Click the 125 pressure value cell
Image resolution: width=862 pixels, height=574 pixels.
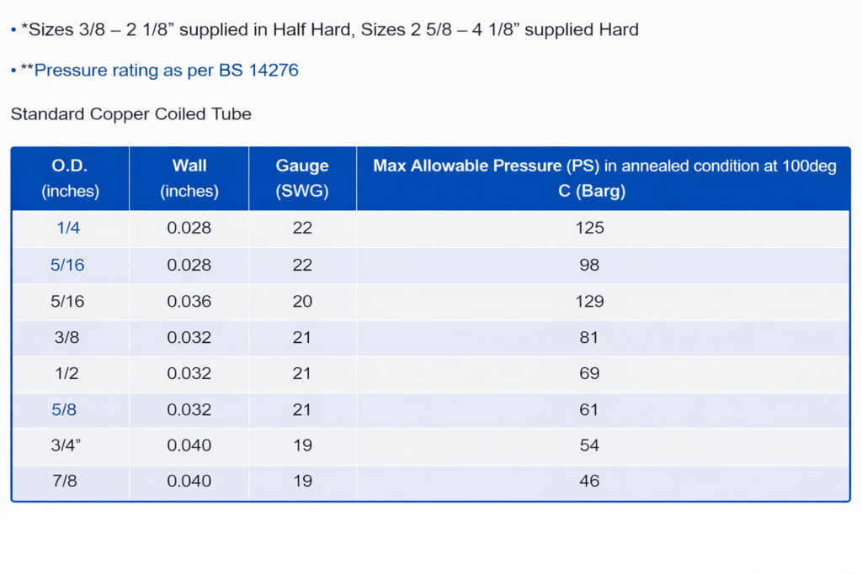(x=590, y=228)
